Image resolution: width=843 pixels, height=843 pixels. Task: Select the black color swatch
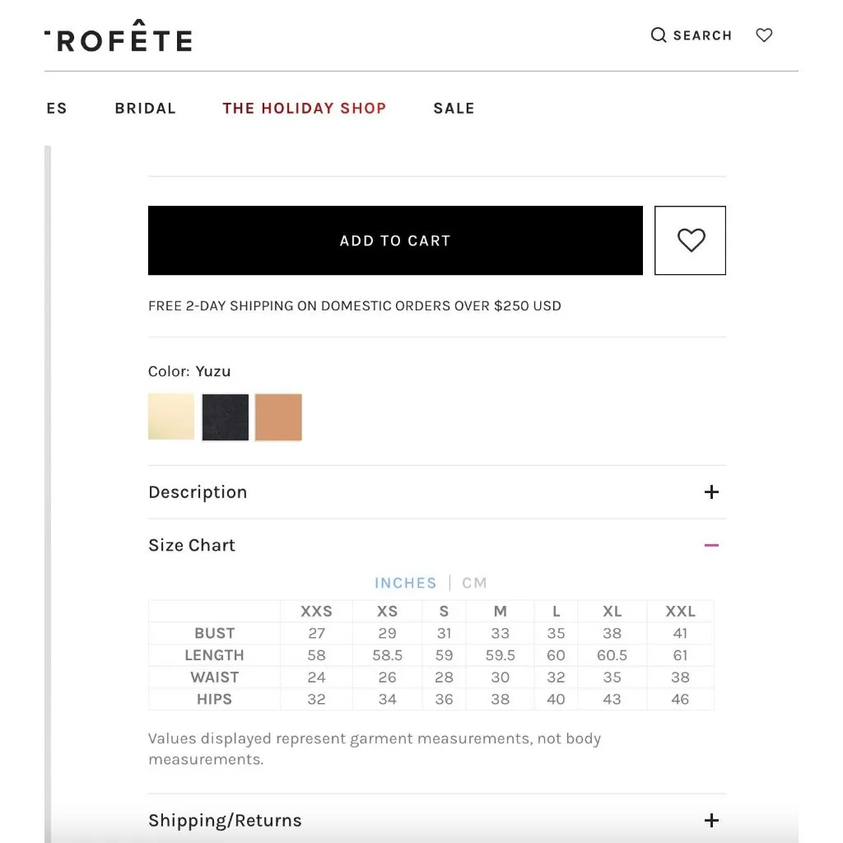tap(226, 417)
